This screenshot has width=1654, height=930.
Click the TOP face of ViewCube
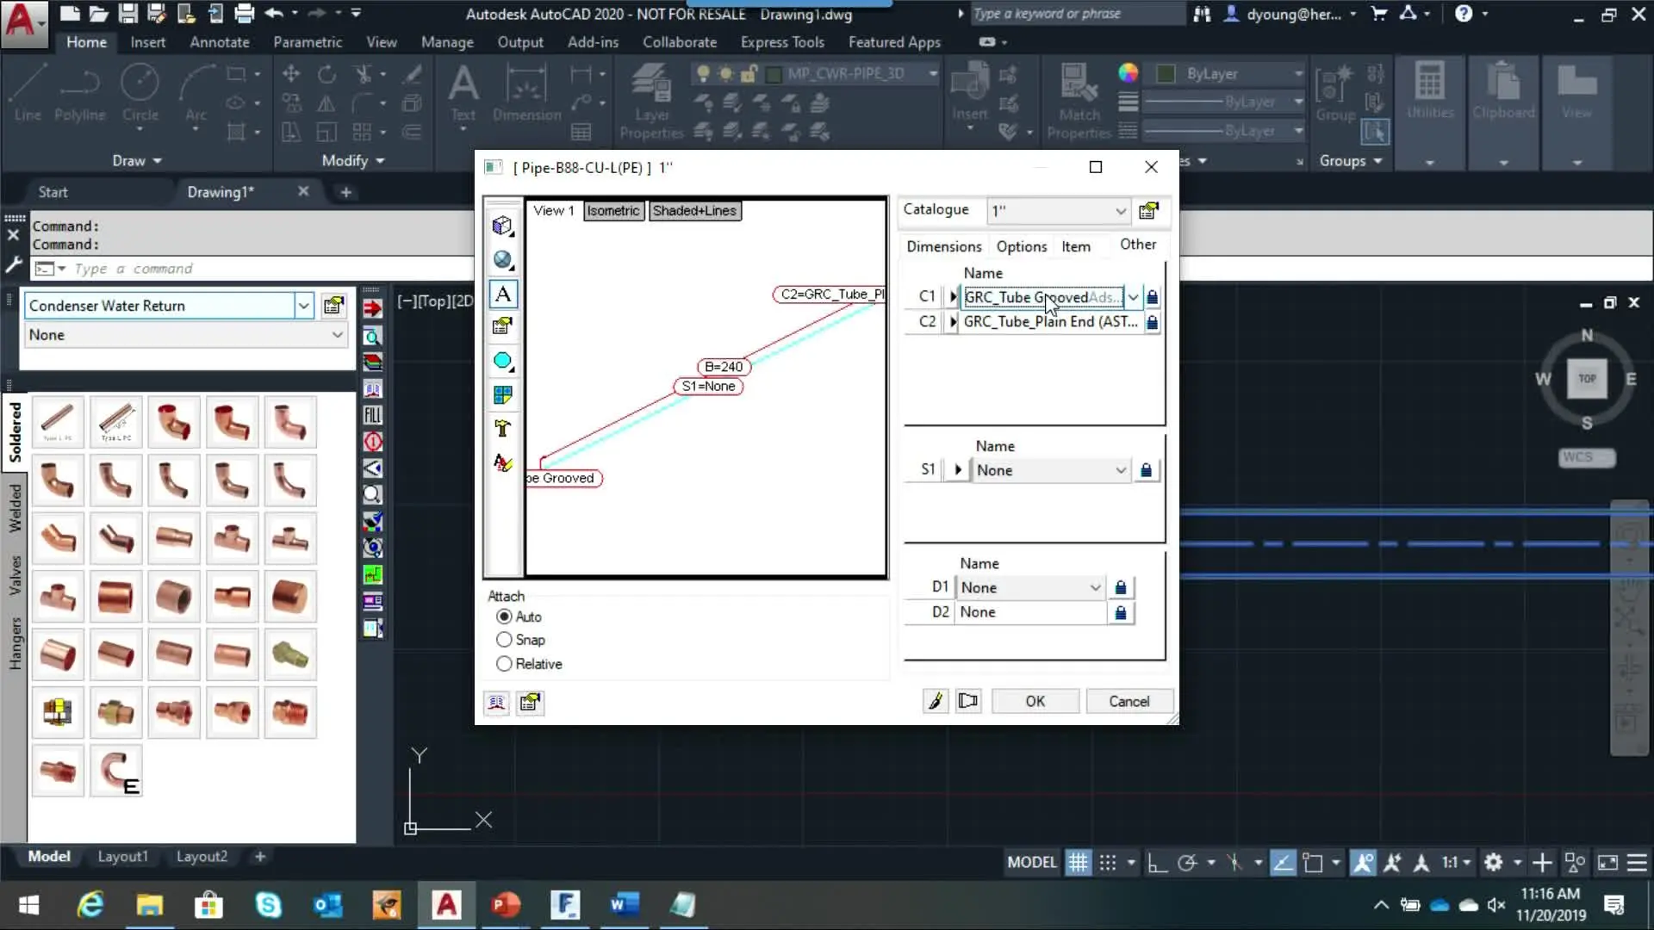pos(1587,379)
